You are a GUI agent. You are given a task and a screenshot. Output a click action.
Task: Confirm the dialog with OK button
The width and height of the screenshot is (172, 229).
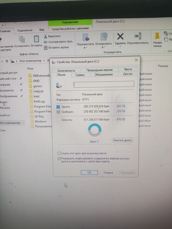tap(89, 172)
